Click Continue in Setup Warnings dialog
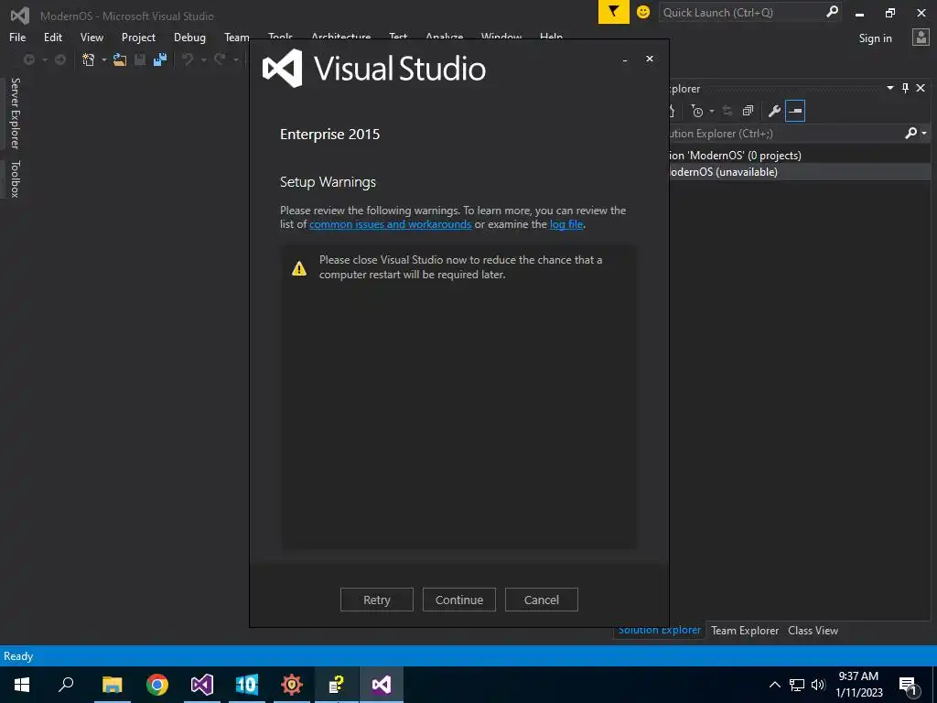 pyautogui.click(x=459, y=600)
